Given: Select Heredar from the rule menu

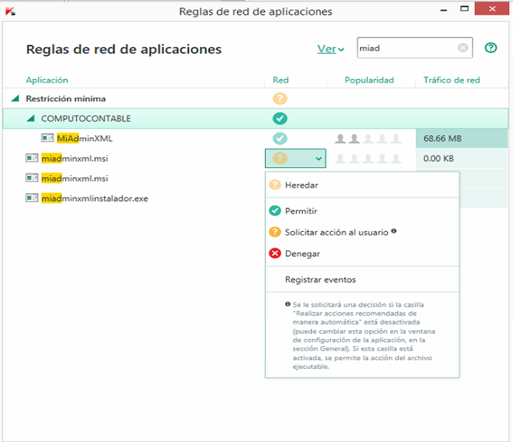Looking at the screenshot, I should click(301, 185).
